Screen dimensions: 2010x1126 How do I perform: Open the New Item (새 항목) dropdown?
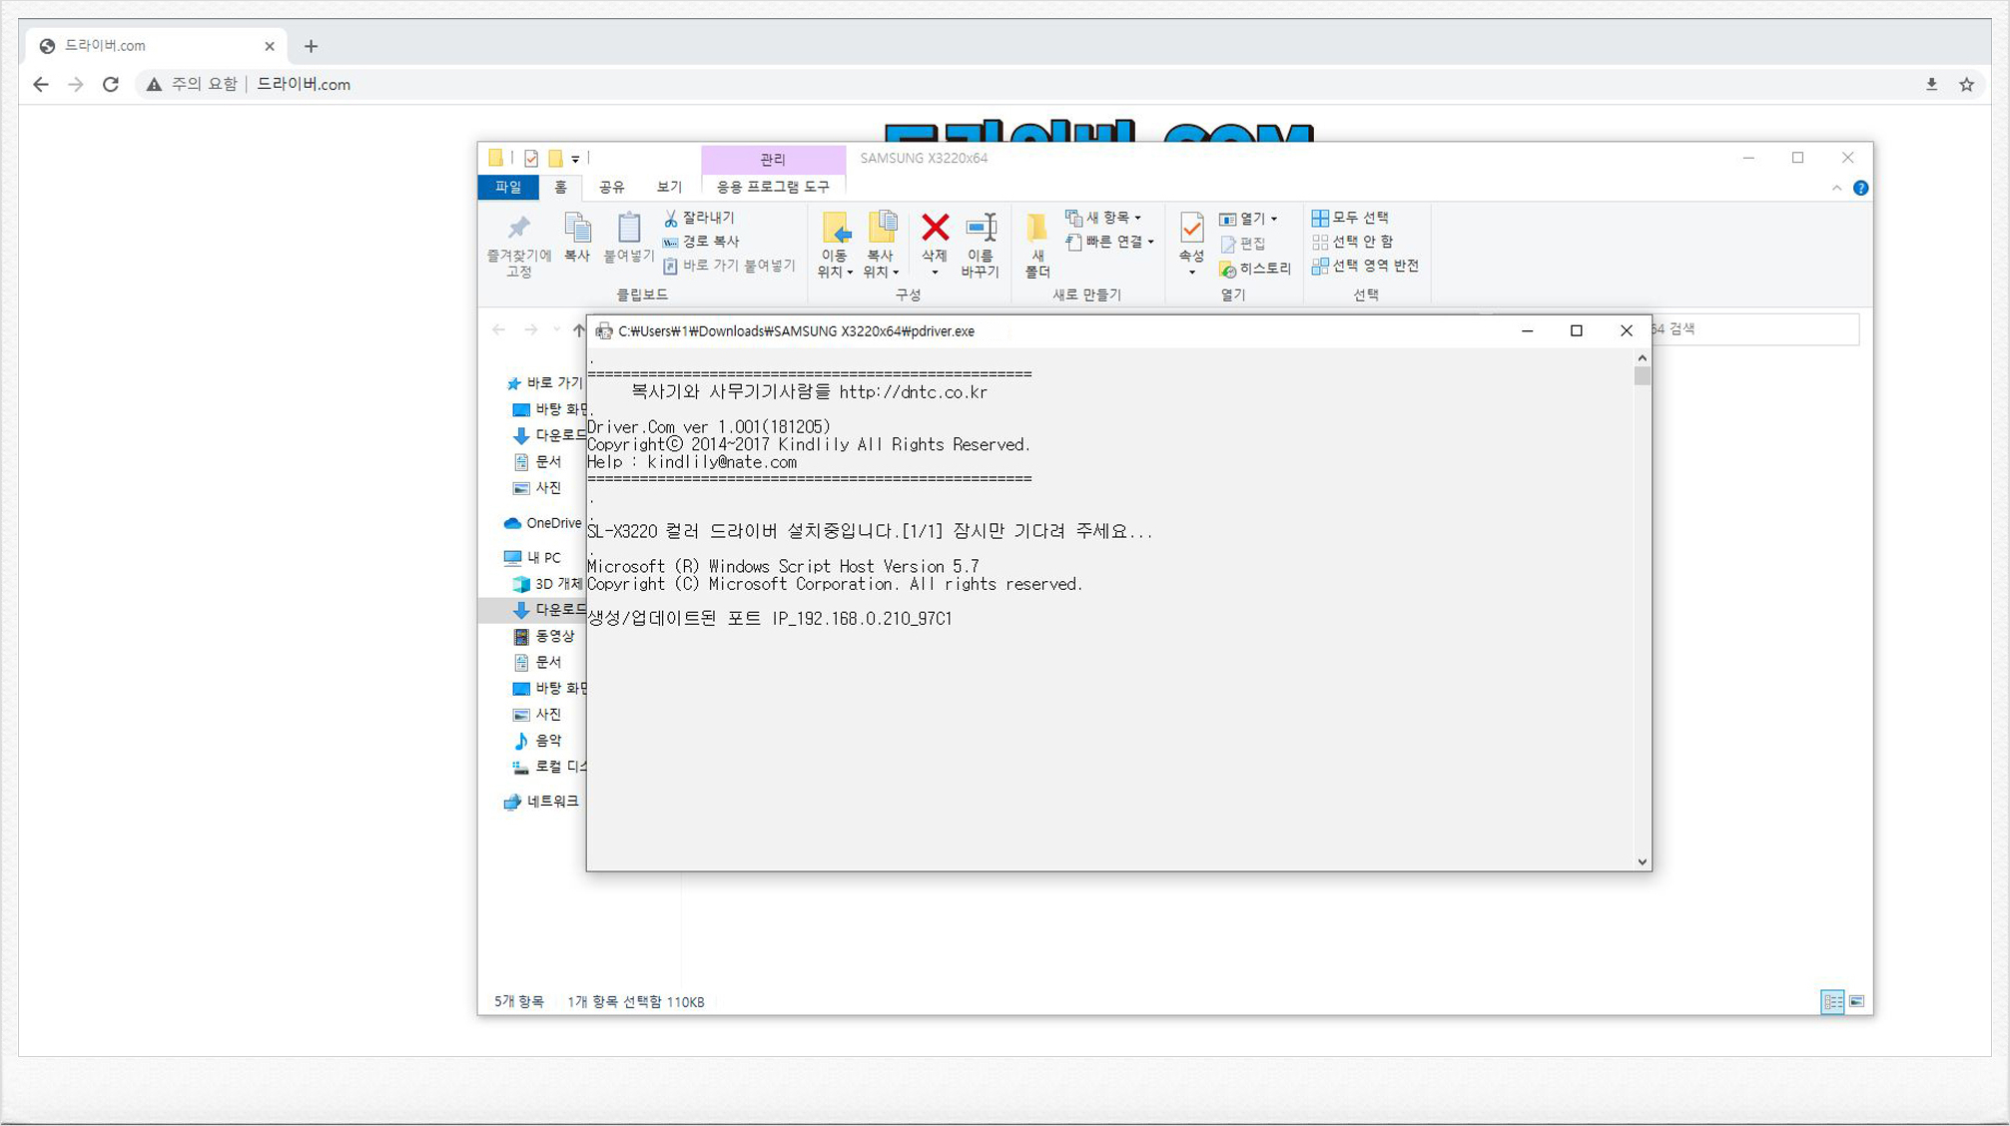[x=1104, y=218]
